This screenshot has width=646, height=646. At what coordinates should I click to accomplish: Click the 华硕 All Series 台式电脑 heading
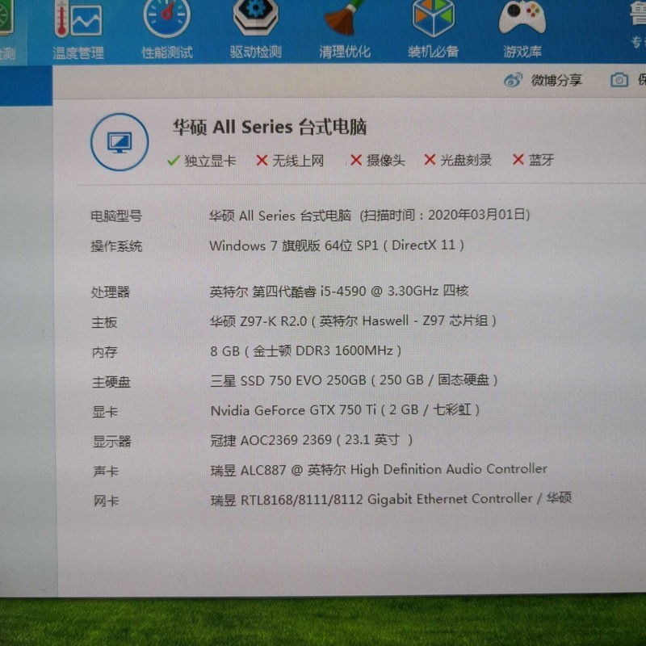click(270, 127)
